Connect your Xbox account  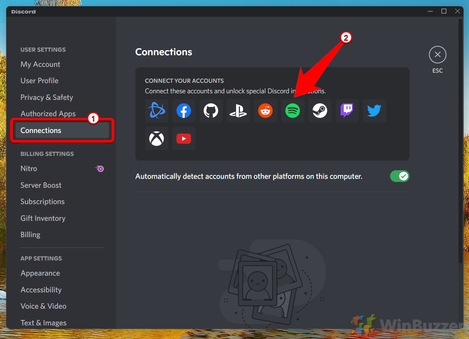pyautogui.click(x=157, y=138)
